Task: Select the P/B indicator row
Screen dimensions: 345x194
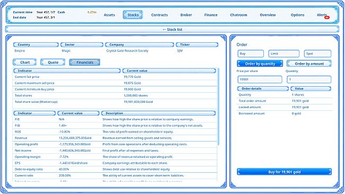Action: 115,126
